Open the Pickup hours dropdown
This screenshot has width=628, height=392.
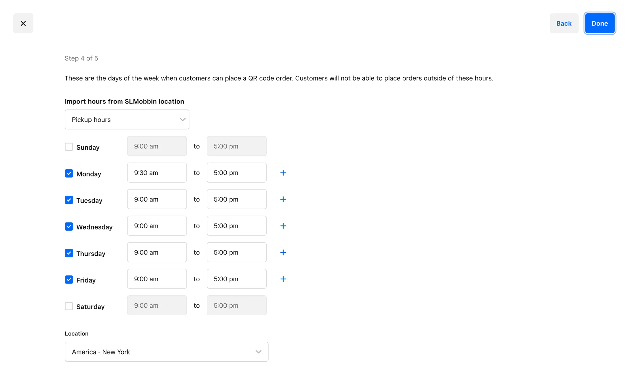click(x=127, y=120)
